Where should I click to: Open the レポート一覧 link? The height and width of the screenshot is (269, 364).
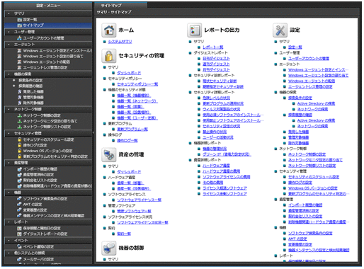tap(213, 47)
